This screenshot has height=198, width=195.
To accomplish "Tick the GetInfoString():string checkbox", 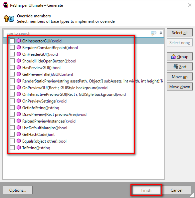I will (x=12, y=108).
